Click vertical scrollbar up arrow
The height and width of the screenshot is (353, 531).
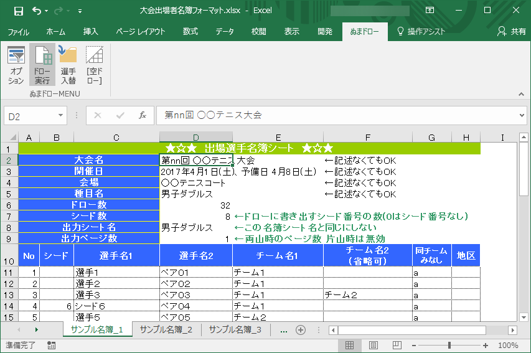[x=524, y=137]
